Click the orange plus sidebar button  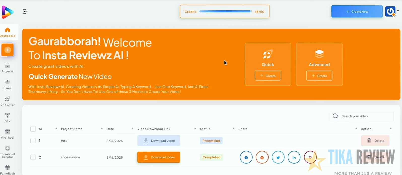(8, 50)
